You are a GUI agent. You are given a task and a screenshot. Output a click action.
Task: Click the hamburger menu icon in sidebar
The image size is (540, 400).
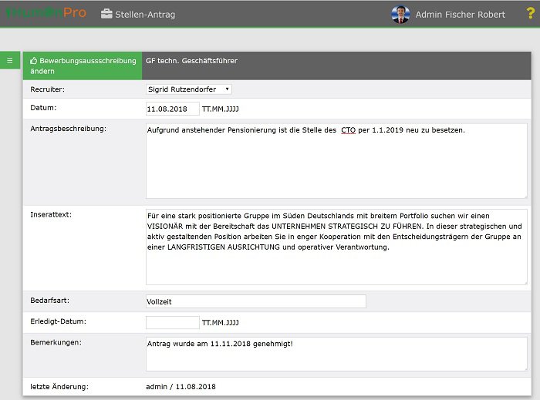pyautogui.click(x=9, y=60)
